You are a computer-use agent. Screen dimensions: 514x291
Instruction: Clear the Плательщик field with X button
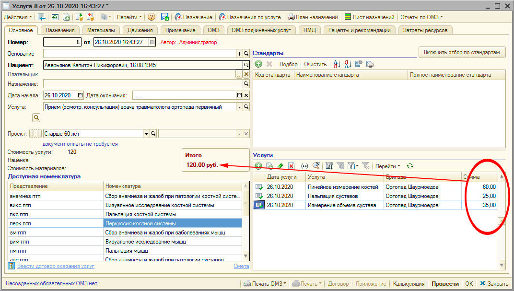[246, 74]
